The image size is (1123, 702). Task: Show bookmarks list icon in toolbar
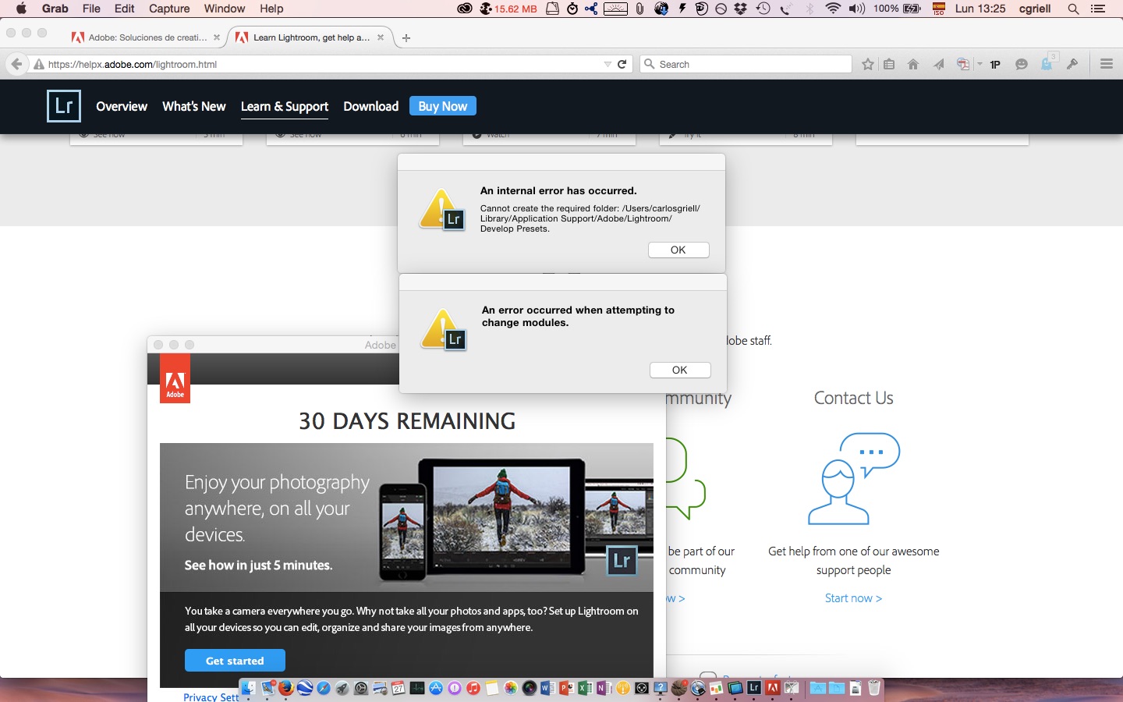point(889,65)
